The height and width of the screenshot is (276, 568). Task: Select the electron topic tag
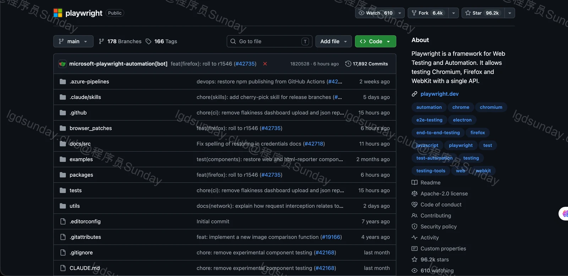[x=462, y=120]
